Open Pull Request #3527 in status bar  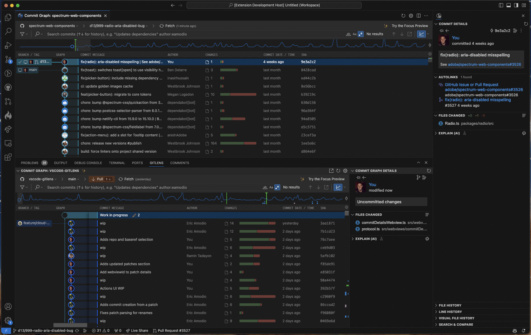point(171,331)
